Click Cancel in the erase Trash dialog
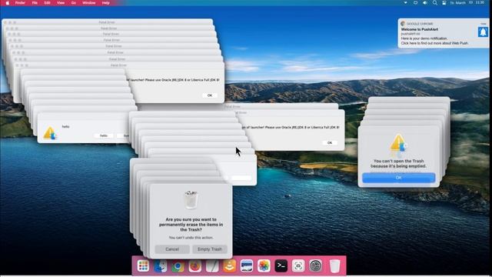The image size is (492, 277). coord(172,249)
